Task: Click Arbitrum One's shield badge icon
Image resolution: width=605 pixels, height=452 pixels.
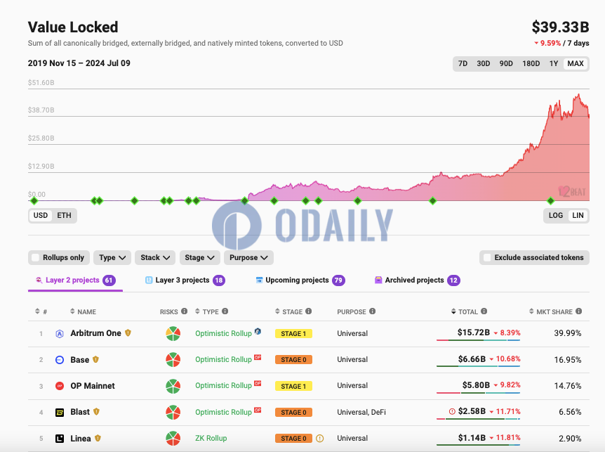Action: point(128,332)
